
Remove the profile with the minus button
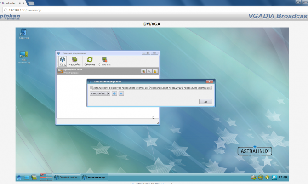[x=121, y=93]
